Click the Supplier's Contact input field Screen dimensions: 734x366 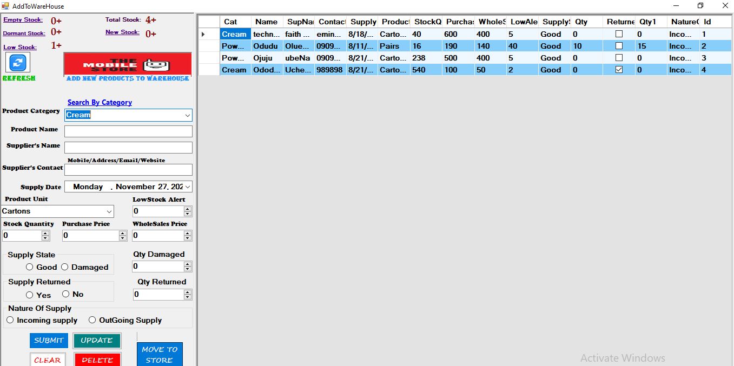(128, 170)
